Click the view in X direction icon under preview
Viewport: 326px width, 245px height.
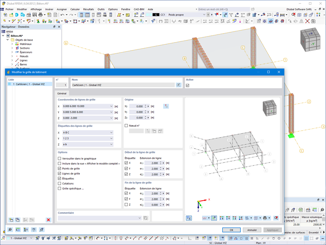tap(222, 218)
